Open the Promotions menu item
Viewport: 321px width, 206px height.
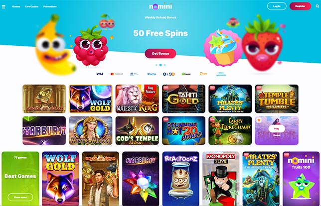pyautogui.click(x=50, y=6)
